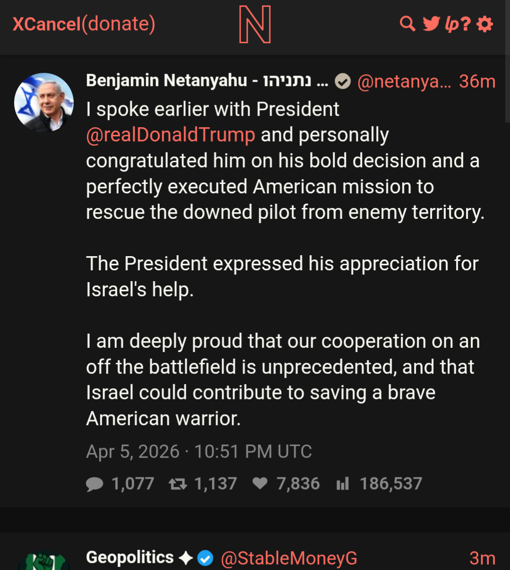Click the @StableMoneyG handle
This screenshot has height=570, width=510.
point(289,558)
